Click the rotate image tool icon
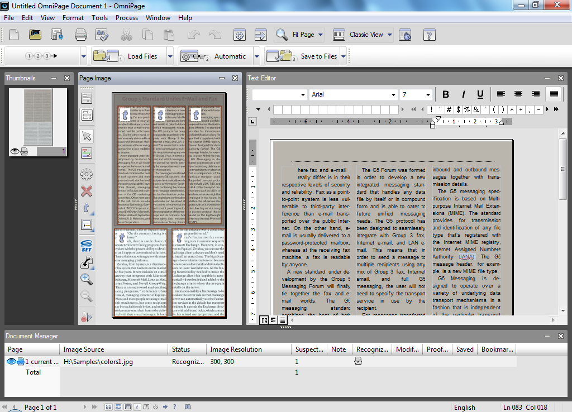The width and height of the screenshot is (572, 412). click(87, 262)
